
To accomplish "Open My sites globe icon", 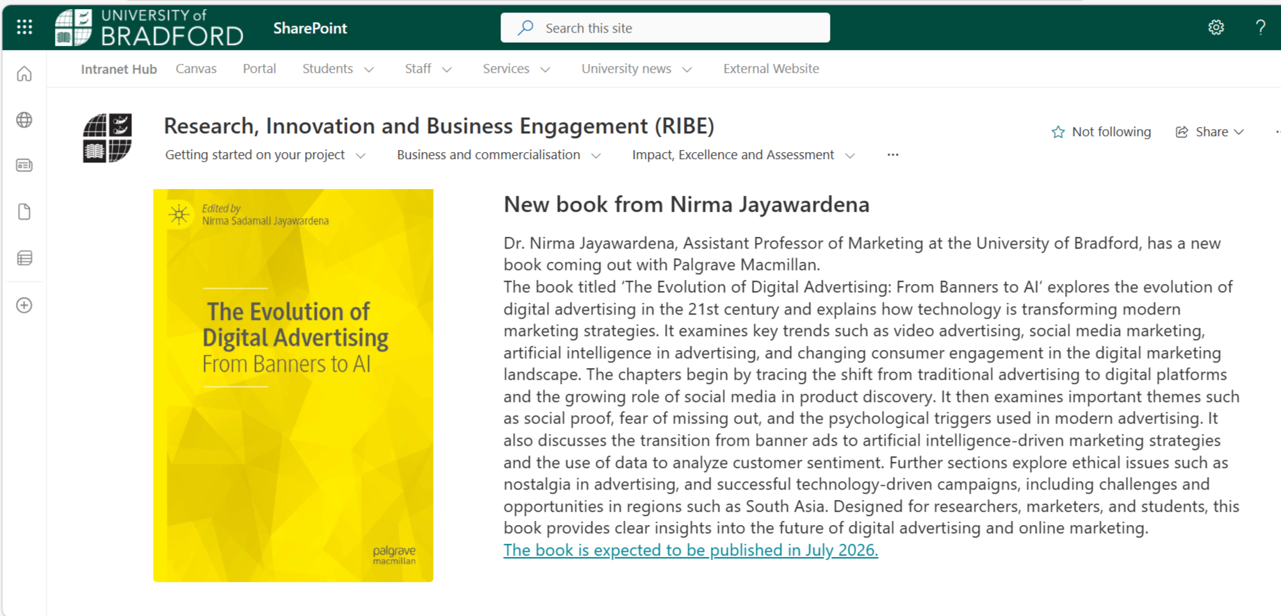I will (24, 120).
